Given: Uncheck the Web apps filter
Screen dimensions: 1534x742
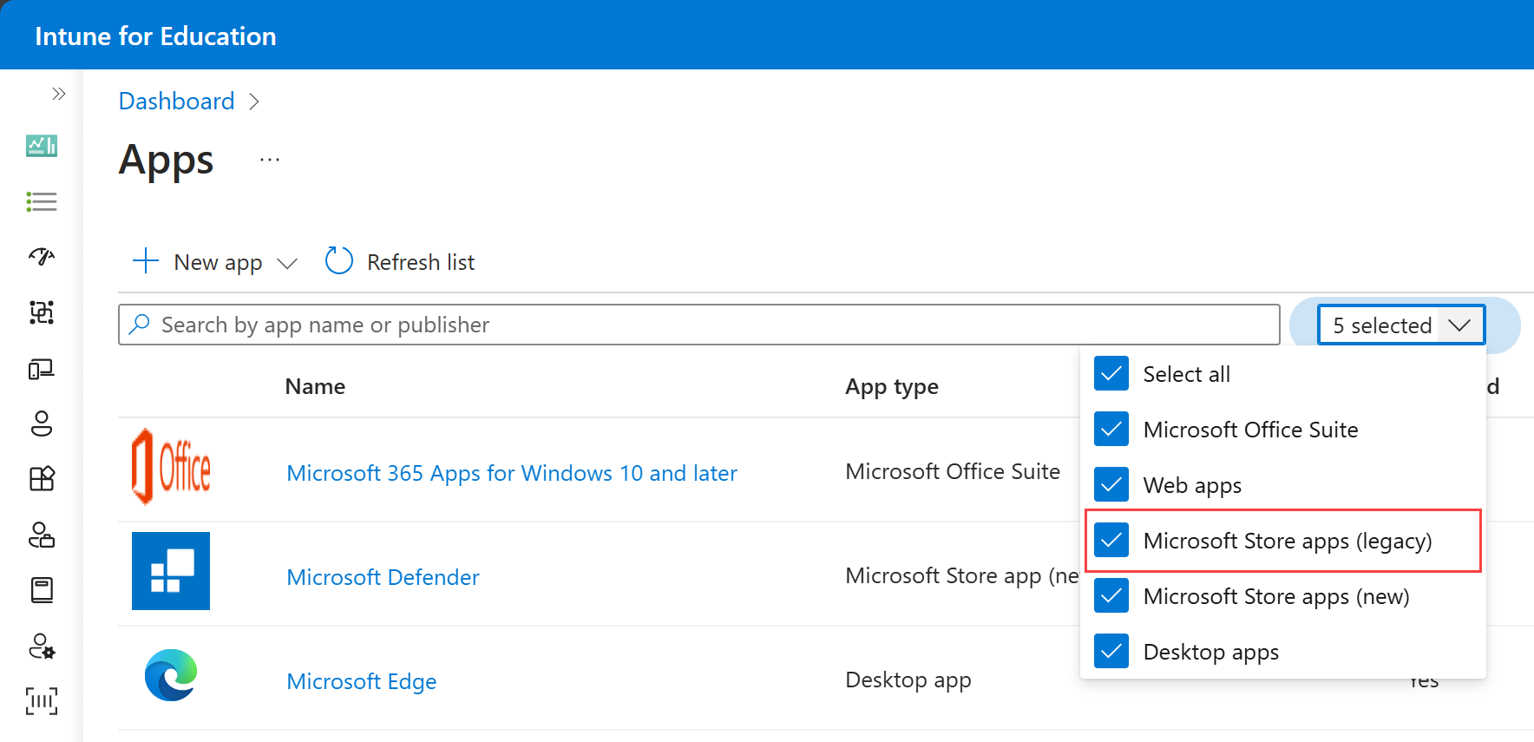Looking at the screenshot, I should 1111,485.
